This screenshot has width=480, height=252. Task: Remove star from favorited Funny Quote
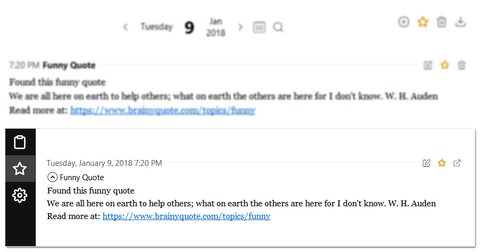click(442, 163)
